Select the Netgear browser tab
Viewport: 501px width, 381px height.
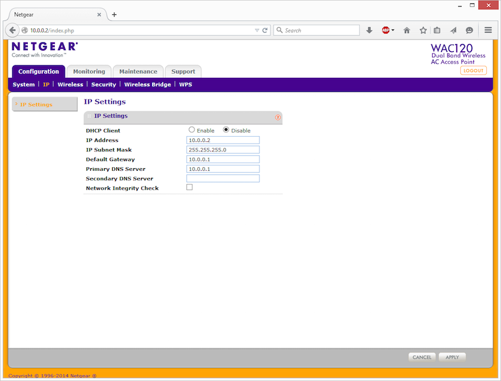(58, 15)
